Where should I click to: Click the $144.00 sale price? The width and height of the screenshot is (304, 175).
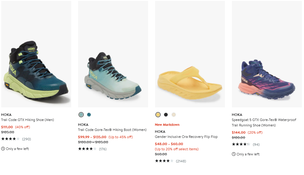tap(238, 132)
